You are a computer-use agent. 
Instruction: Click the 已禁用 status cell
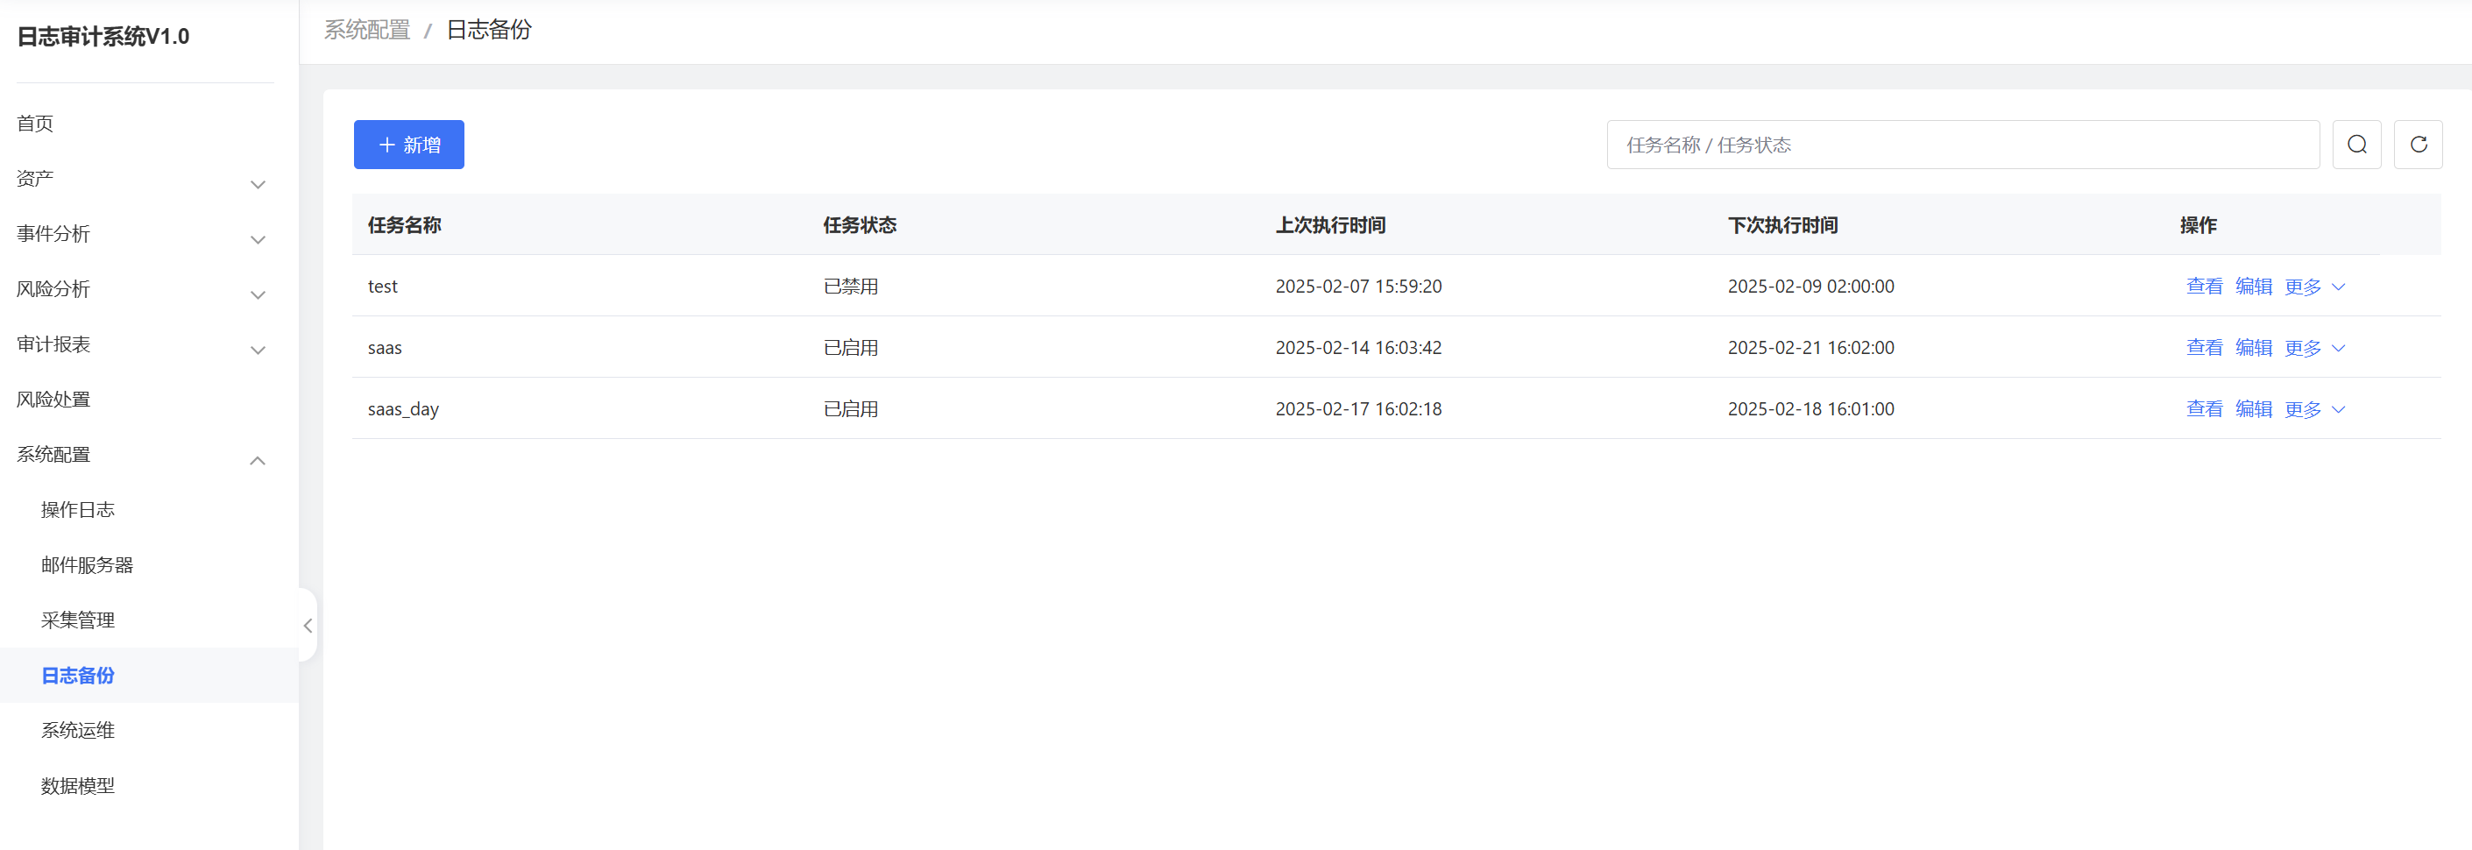851,286
